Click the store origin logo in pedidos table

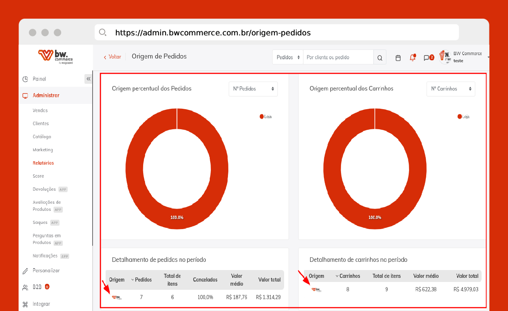(117, 297)
